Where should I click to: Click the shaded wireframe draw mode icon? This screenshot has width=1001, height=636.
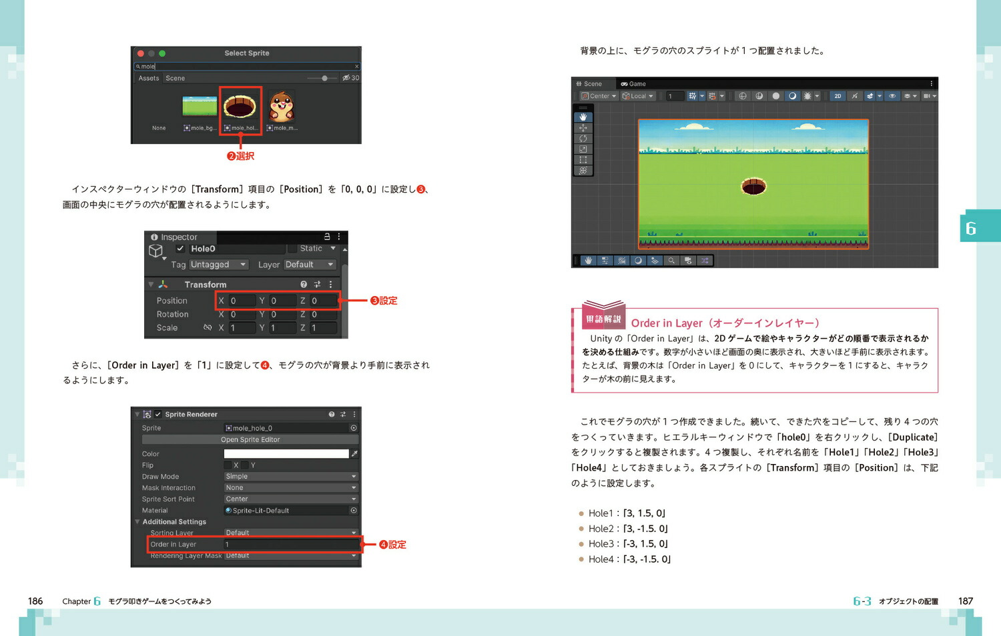(x=759, y=96)
